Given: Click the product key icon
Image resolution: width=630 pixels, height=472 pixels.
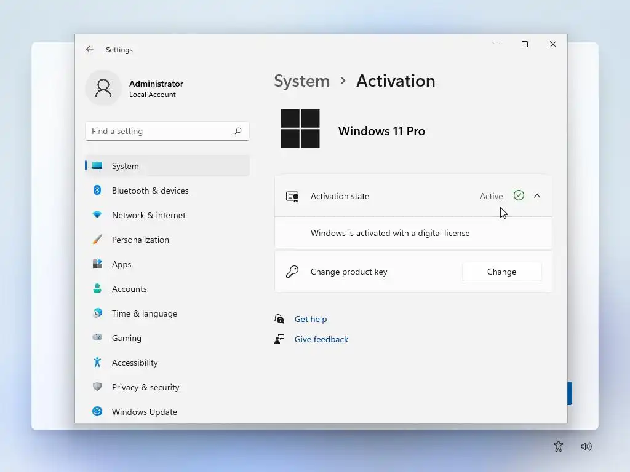Looking at the screenshot, I should click(292, 272).
